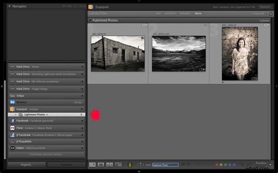Click the jf Facebook service icon
This screenshot has width=278, height=173.
13,135
